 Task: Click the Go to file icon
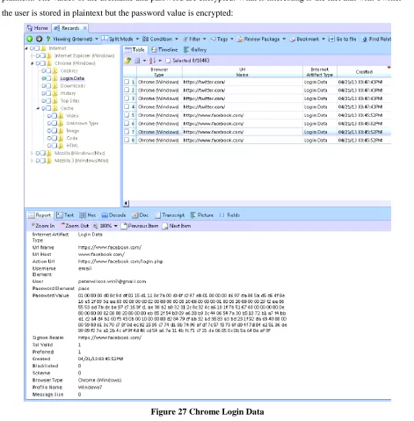coord(331,39)
